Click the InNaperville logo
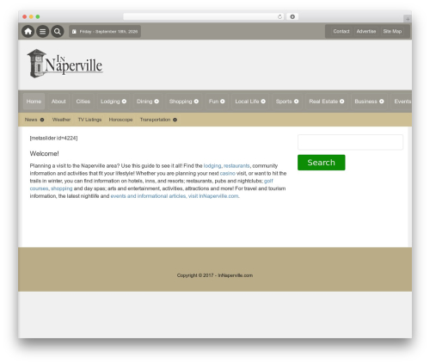 click(65, 64)
